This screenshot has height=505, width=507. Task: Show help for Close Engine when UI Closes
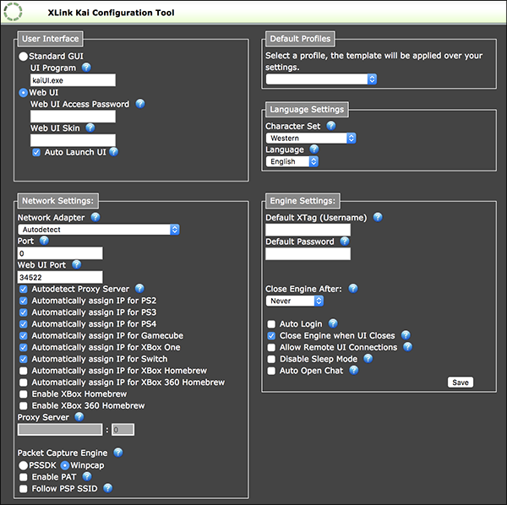406,335
